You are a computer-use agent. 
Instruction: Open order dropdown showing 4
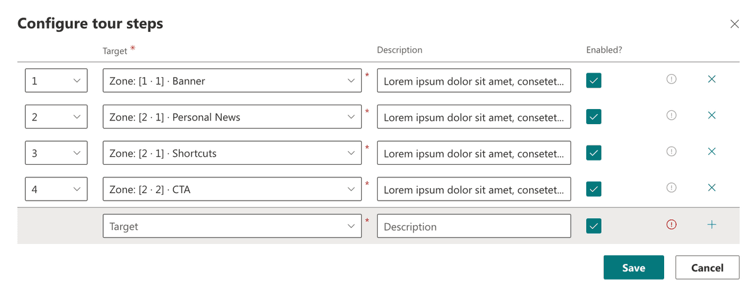point(56,189)
